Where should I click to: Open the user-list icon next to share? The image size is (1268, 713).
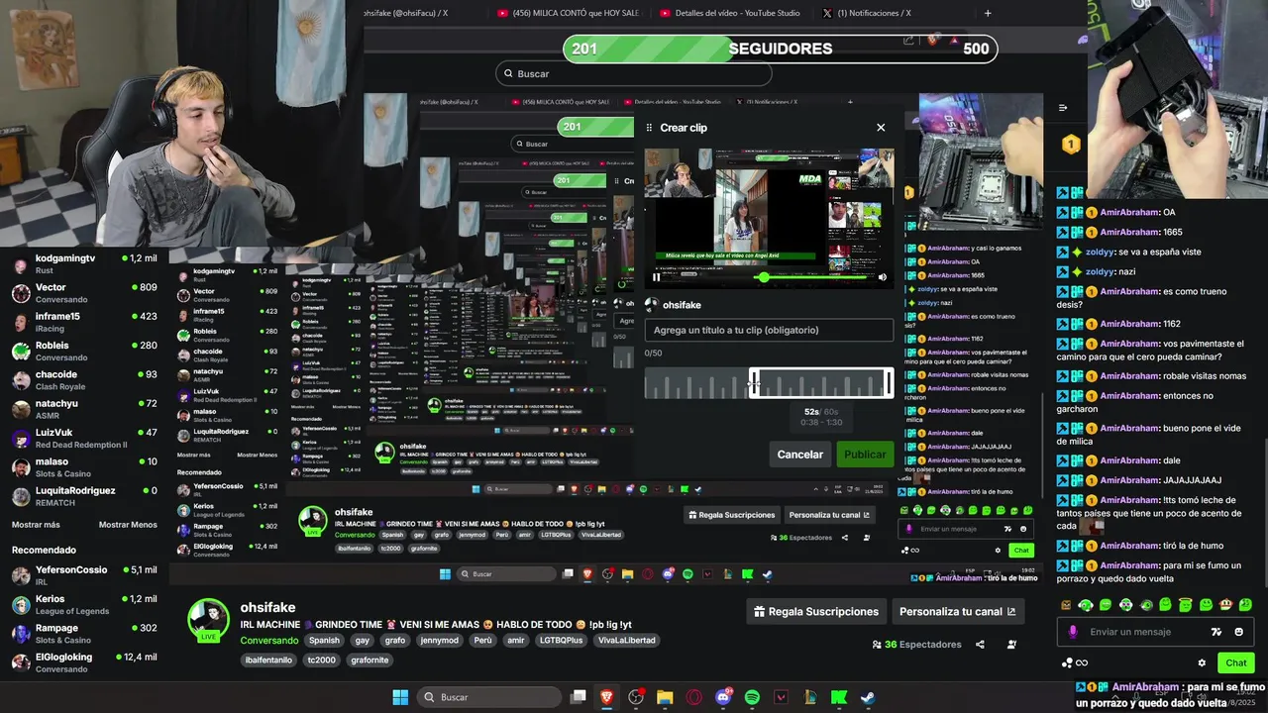pyautogui.click(x=1011, y=645)
